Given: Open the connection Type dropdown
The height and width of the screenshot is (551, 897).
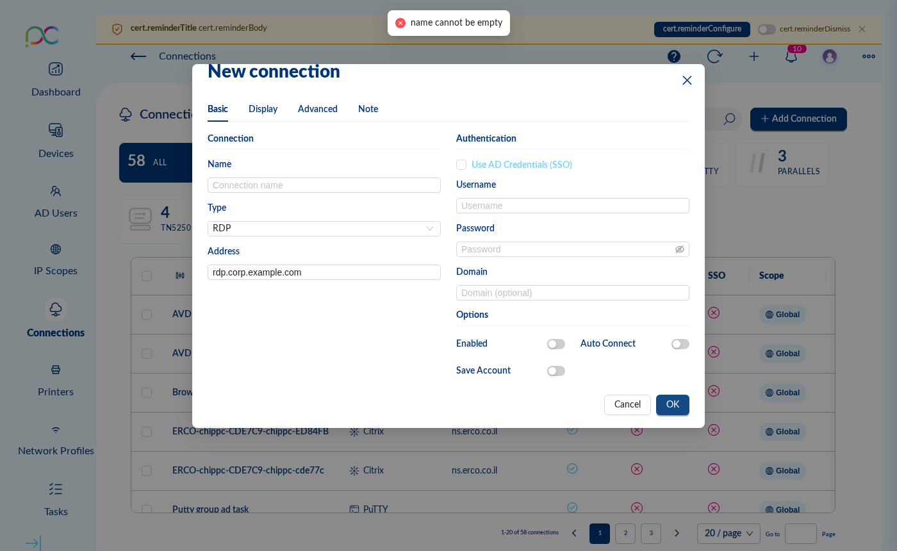Looking at the screenshot, I should pos(324,229).
